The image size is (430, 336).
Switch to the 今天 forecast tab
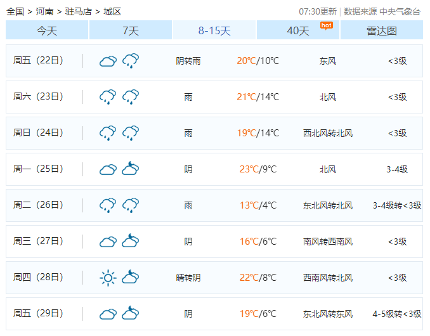pyautogui.click(x=47, y=30)
